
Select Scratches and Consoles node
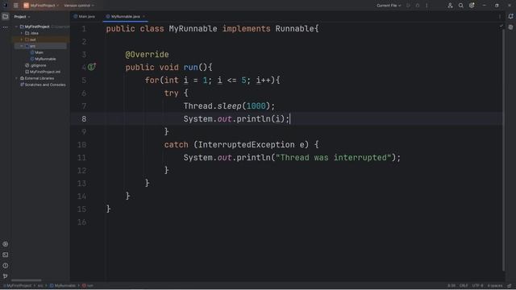43,85
